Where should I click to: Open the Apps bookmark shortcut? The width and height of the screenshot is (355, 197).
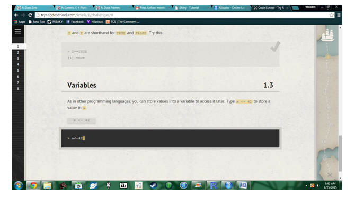(20, 22)
